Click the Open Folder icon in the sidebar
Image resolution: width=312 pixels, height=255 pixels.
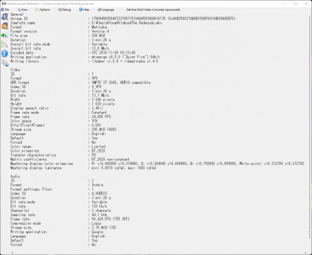click(4, 26)
